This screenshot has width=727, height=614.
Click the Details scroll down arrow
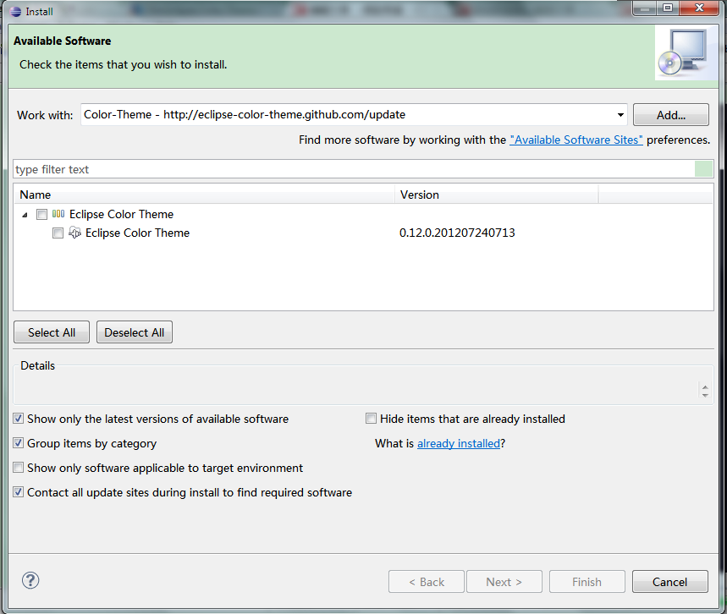[705, 395]
